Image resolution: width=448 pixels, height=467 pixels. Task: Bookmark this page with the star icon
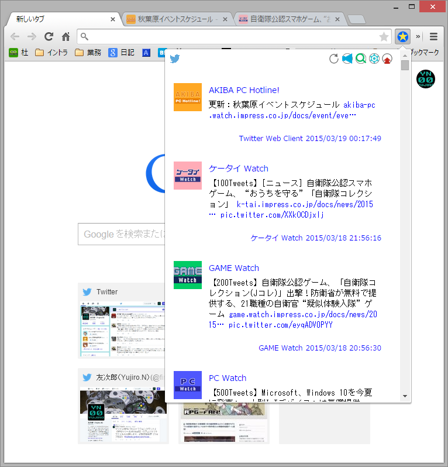384,37
